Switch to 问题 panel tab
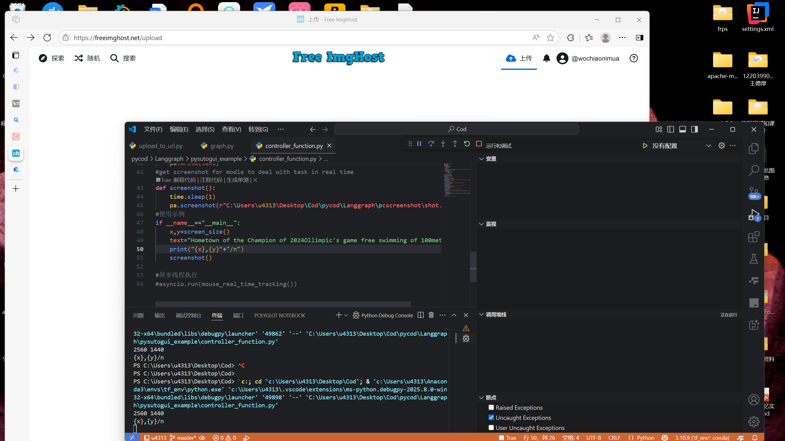Viewport: 785px width, 441px height. [138, 315]
